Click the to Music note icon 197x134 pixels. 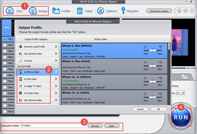click(21, 61)
